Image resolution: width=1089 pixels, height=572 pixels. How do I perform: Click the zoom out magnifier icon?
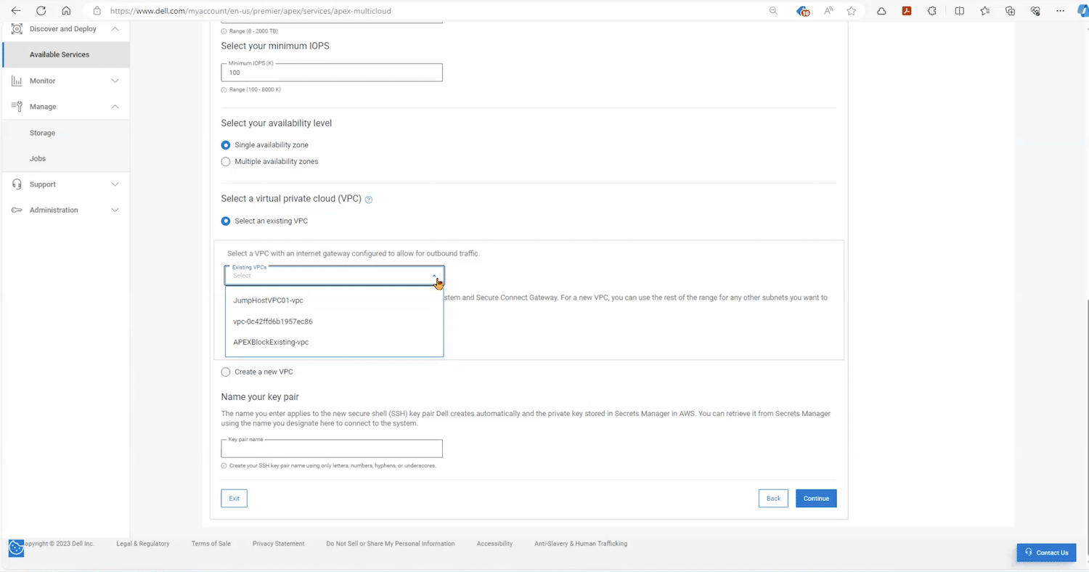773,11
